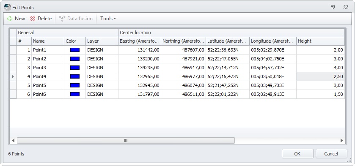Open the Tools dropdown menu
The image size is (355, 166).
(x=108, y=19)
